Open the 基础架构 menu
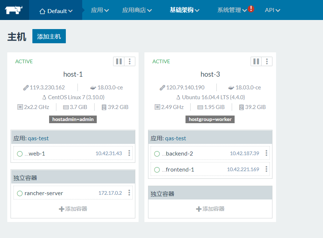 [x=184, y=10]
